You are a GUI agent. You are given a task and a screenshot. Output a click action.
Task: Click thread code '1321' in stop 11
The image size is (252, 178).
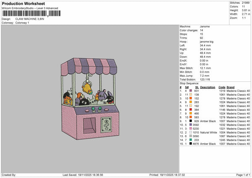click(x=222, y=129)
